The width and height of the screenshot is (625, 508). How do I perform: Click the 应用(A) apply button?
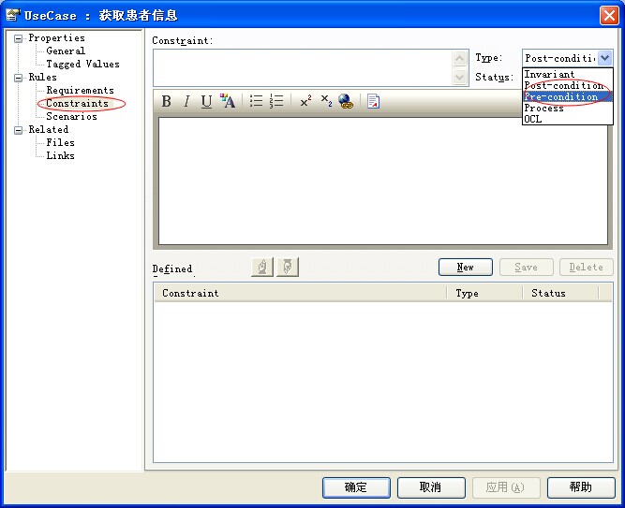(506, 487)
